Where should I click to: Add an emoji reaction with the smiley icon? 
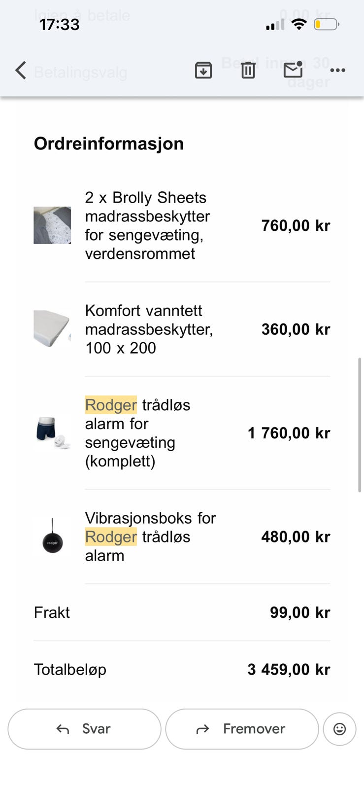point(339,729)
